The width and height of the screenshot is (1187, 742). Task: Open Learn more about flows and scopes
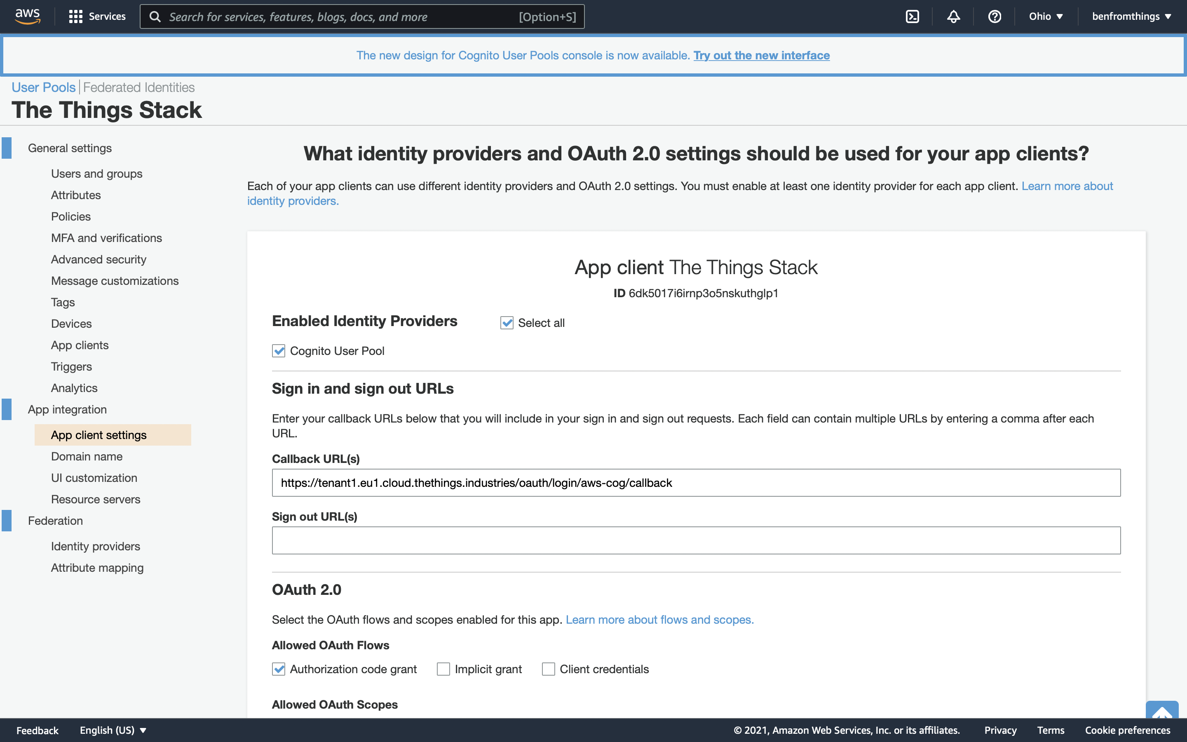tap(660, 620)
